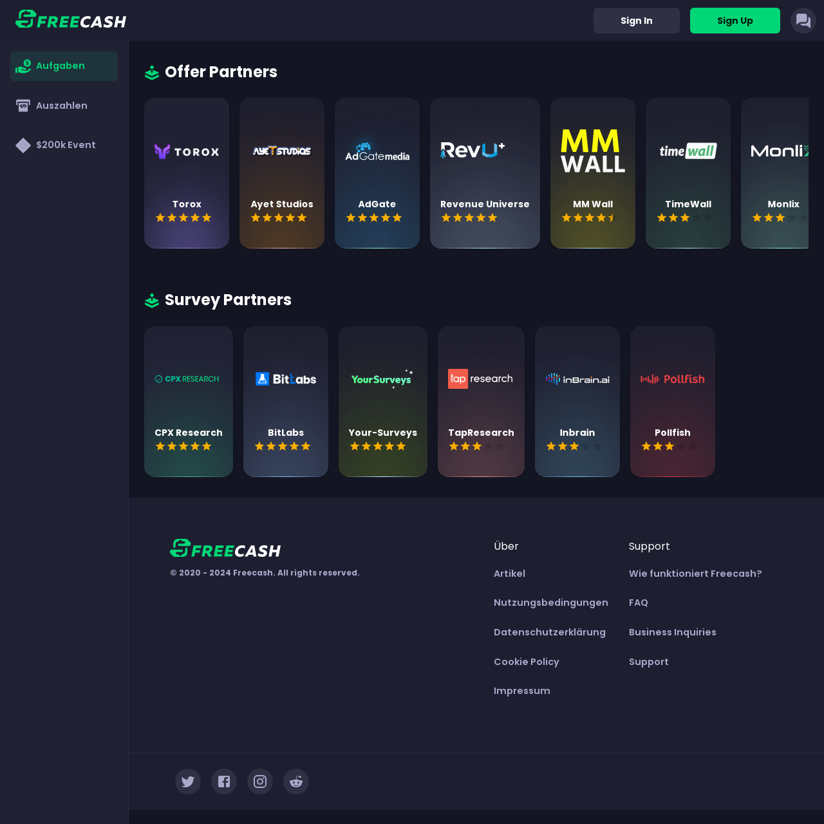Click the Torox card name label

pyautogui.click(x=187, y=204)
